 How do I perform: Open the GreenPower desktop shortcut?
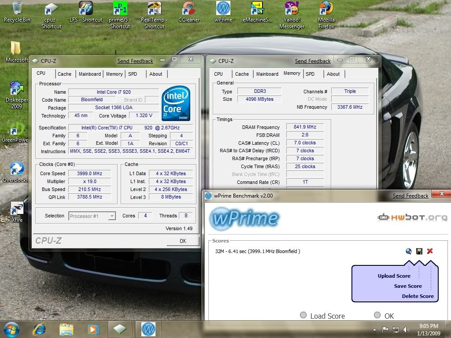coord(15,132)
